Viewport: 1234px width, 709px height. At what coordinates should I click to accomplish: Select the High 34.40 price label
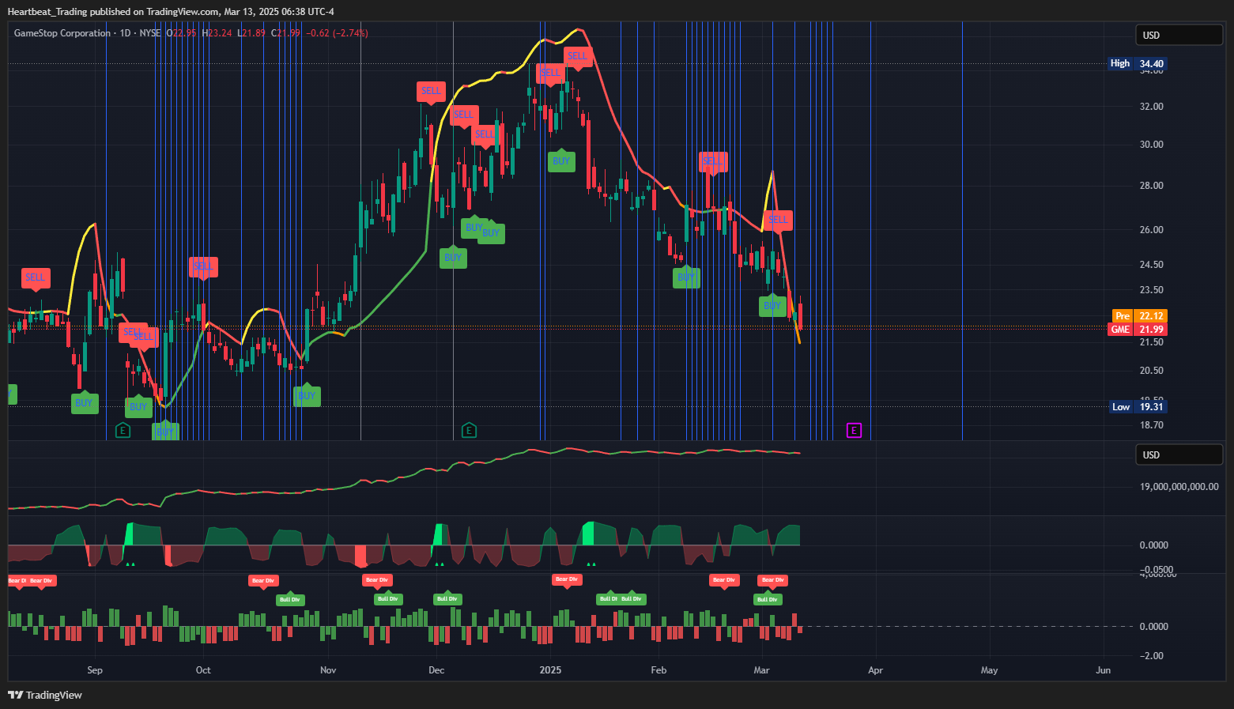[x=1137, y=63]
